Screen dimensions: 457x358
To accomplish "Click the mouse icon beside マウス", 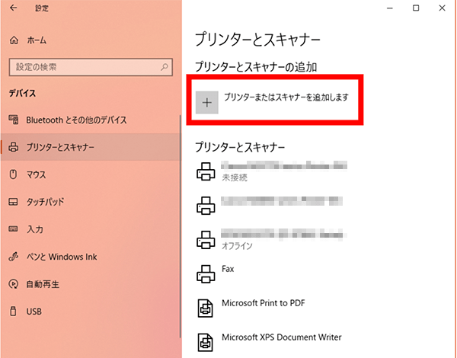I will click(13, 174).
